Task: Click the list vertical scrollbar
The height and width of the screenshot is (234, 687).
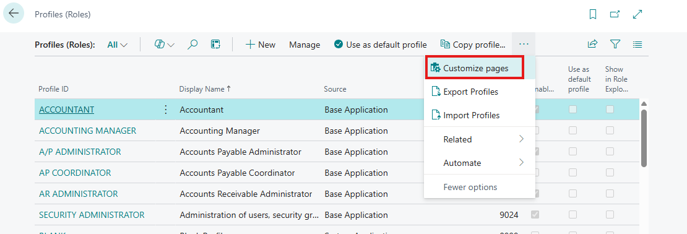Action: (x=644, y=138)
